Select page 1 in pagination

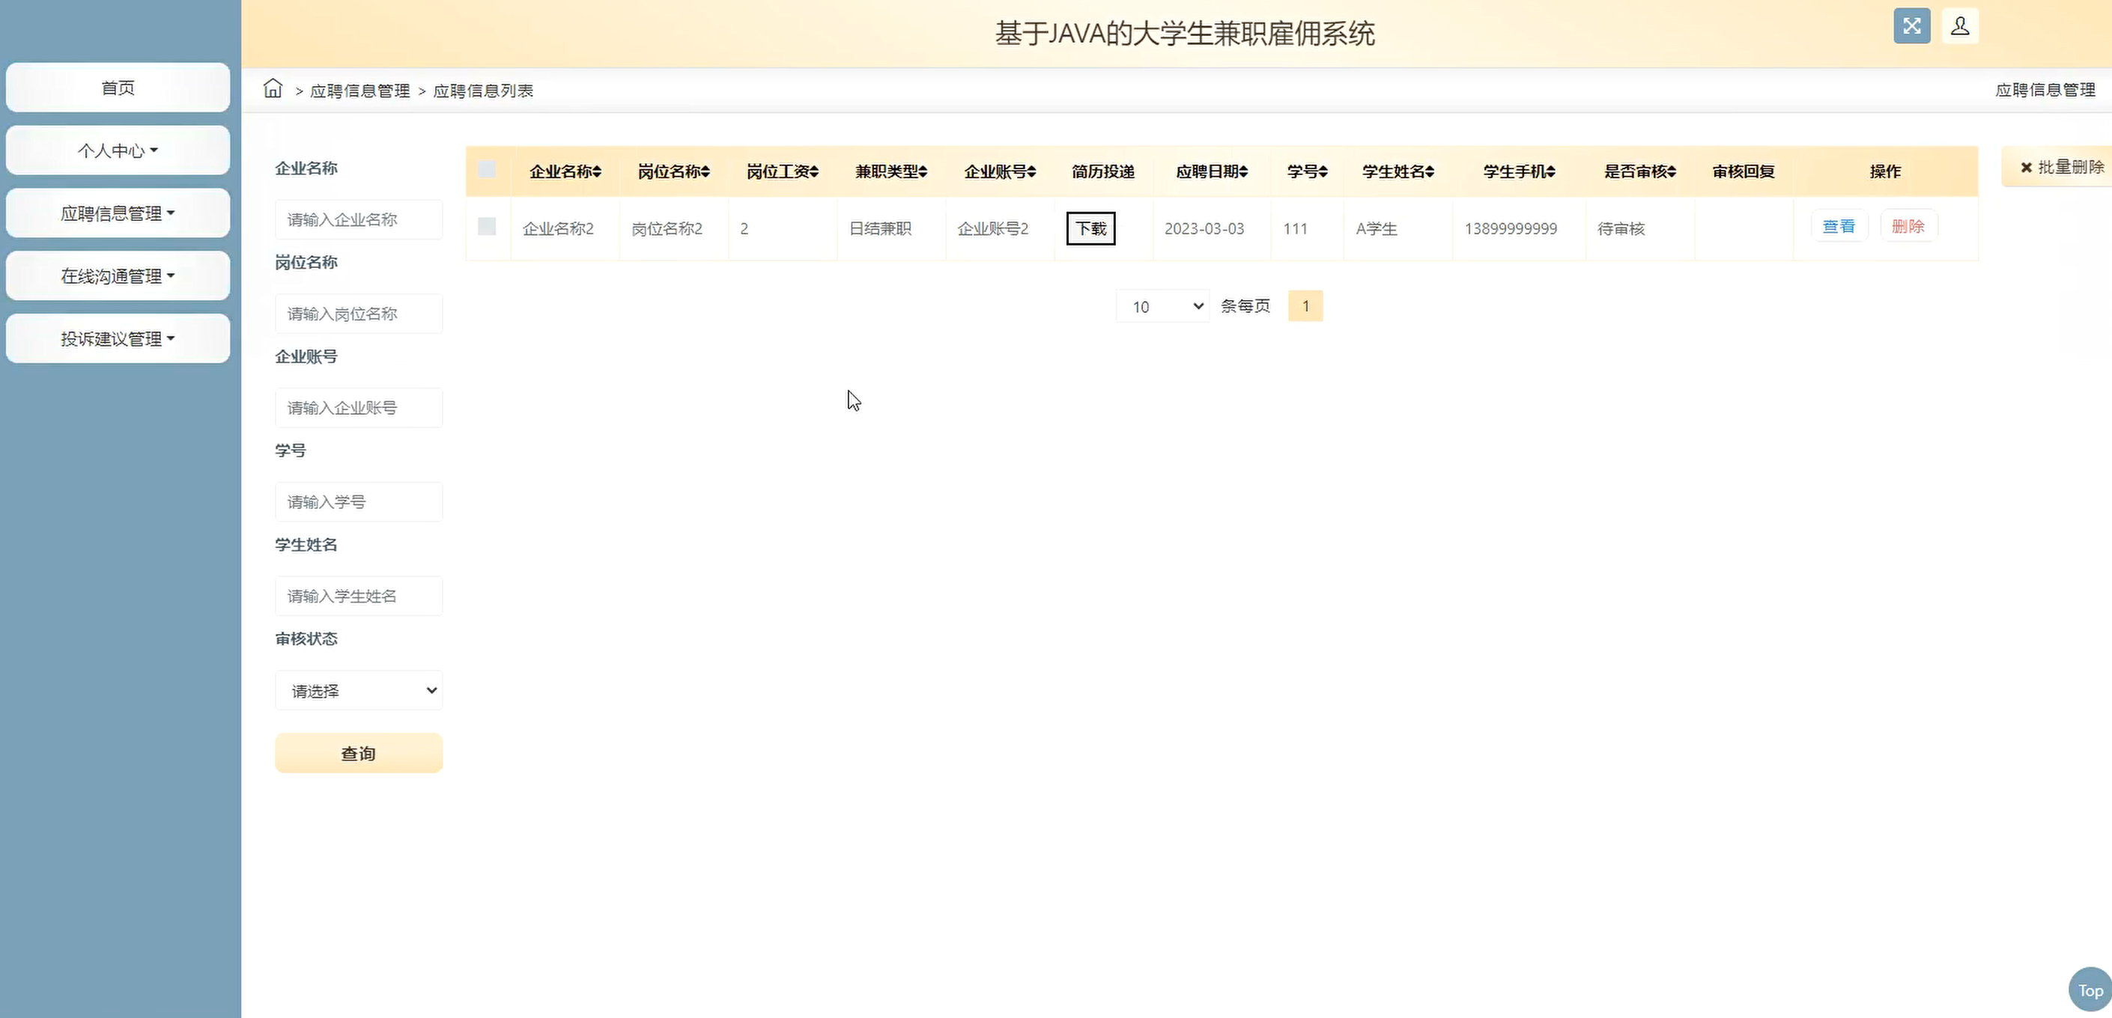[x=1305, y=305]
